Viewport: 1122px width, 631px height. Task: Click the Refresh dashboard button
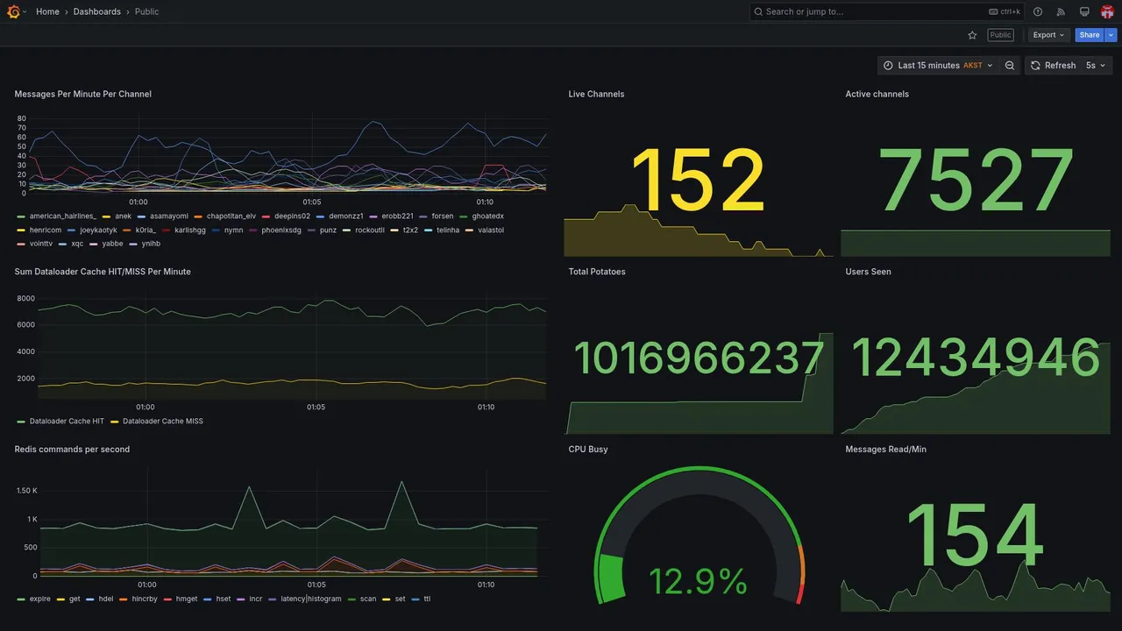(x=1052, y=66)
